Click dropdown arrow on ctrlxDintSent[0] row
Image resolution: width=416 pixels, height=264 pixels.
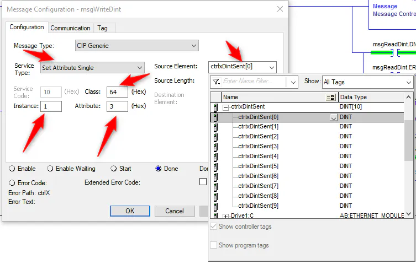pos(333,117)
